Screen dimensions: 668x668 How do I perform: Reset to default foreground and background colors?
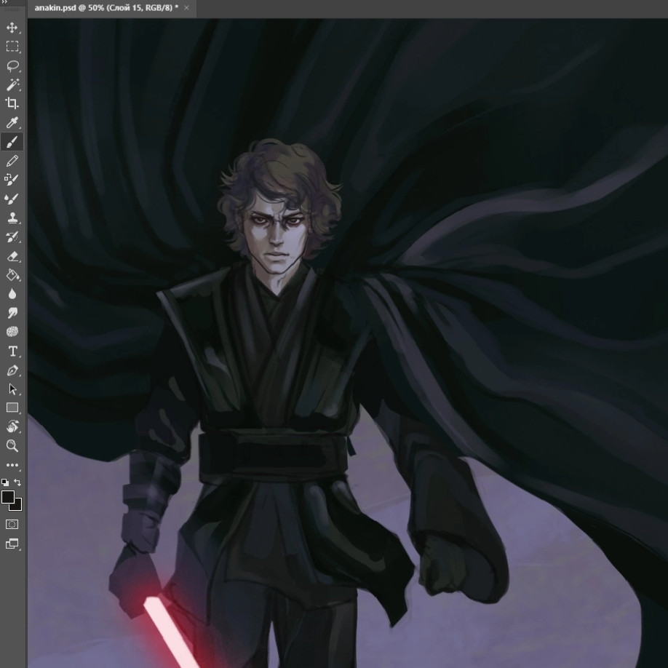coord(5,482)
